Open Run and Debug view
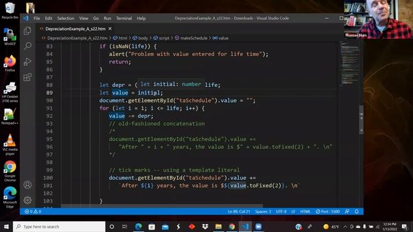The width and height of the screenshot is (413, 232). [x=27, y=62]
